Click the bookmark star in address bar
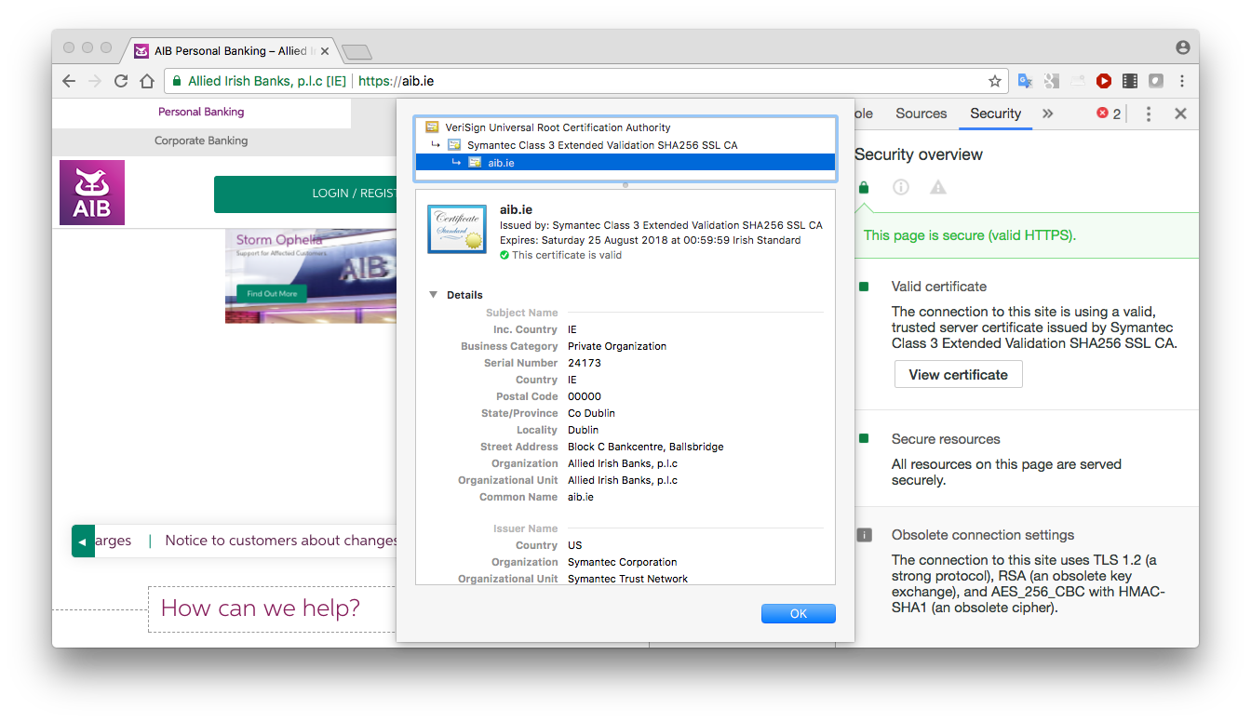Viewport: 1251px width, 722px height. point(994,81)
